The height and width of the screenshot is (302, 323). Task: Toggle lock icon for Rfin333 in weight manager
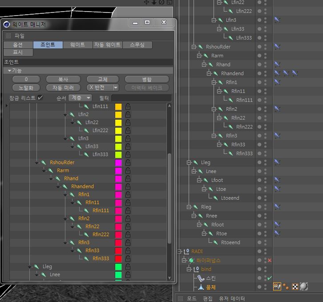(128, 258)
